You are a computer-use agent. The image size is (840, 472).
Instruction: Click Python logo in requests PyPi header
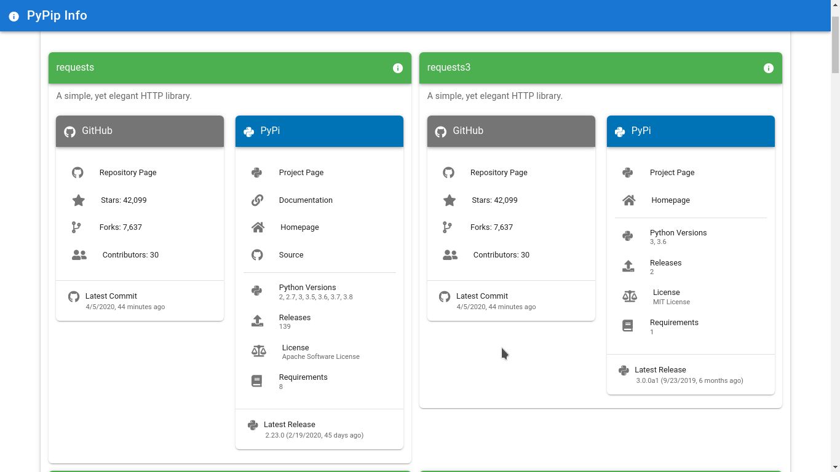click(249, 132)
